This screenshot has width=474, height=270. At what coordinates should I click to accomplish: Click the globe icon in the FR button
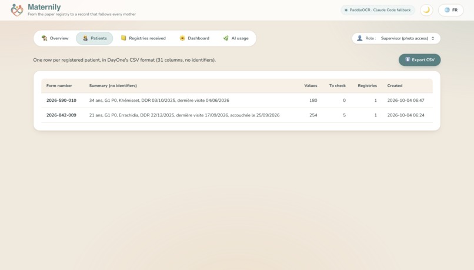447,10
